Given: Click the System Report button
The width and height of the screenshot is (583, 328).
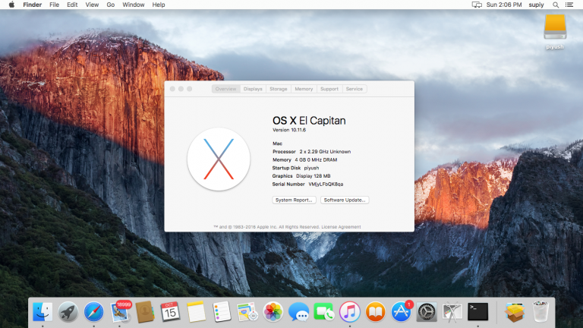Looking at the screenshot, I should (x=295, y=200).
